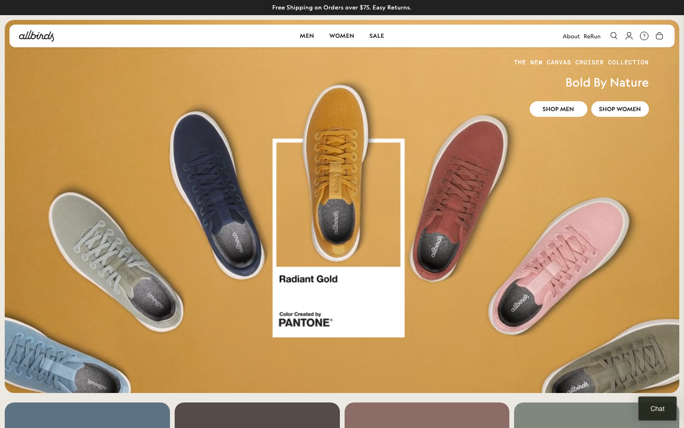Select the slate blue card below the hero

(87, 415)
